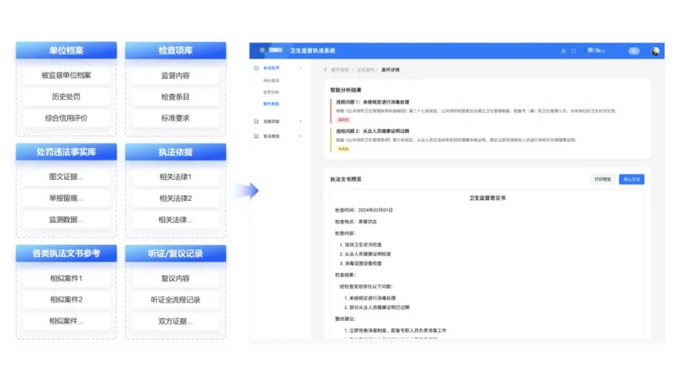This screenshot has height=376, width=674.
Task: Click the 综合信用评价 card
Action: pos(66,118)
